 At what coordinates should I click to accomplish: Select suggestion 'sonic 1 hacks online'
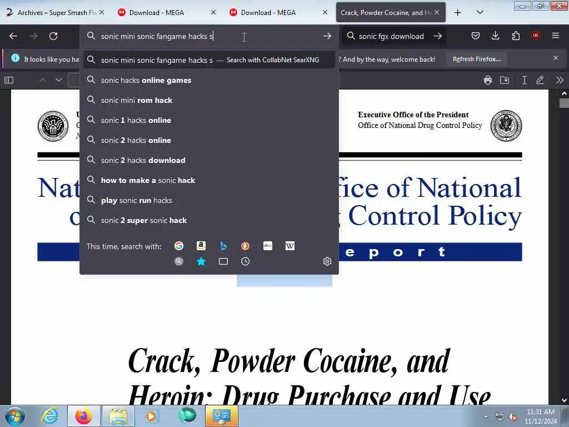(x=209, y=120)
